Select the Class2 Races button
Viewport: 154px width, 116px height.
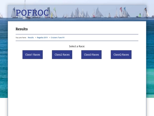pyautogui.click(x=62, y=54)
